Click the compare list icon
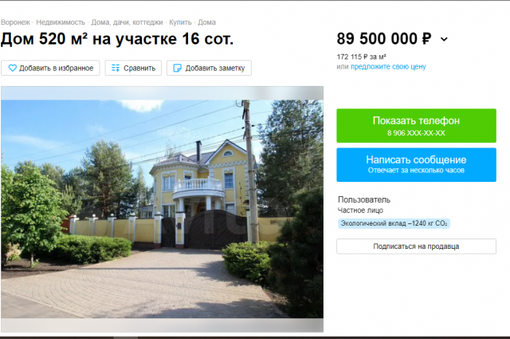 116,68
